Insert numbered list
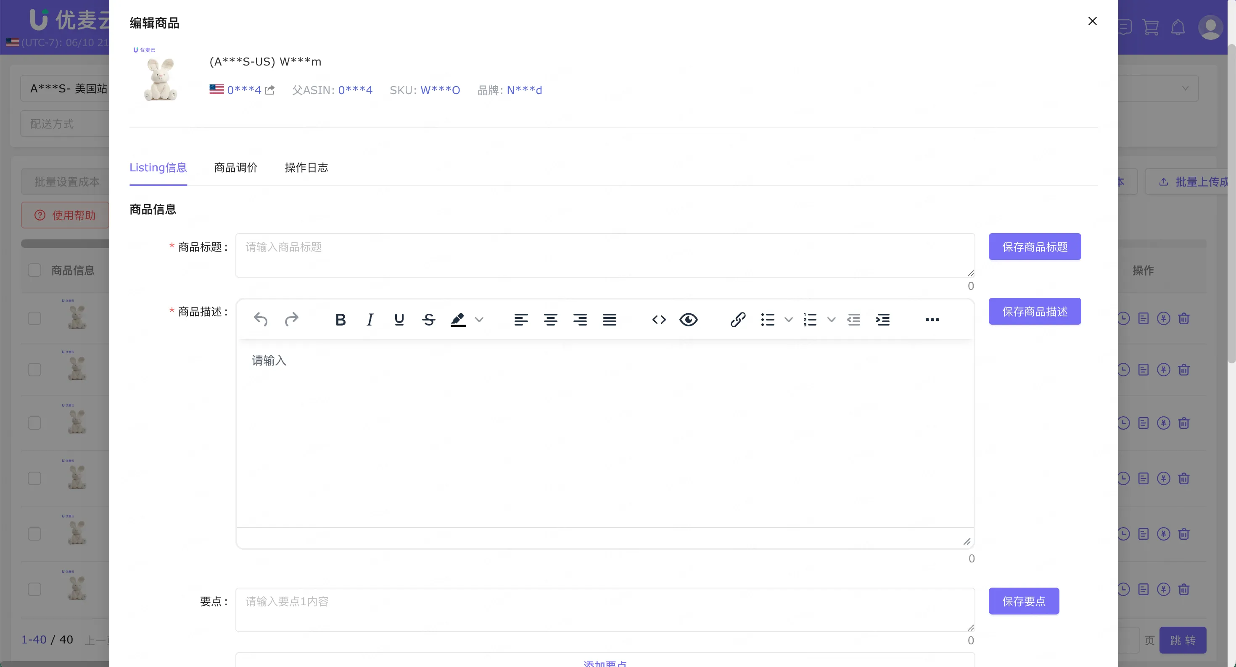Image resolution: width=1236 pixels, height=667 pixels. tap(810, 319)
